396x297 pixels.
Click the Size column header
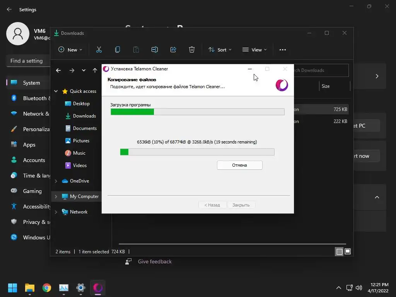(x=335, y=86)
